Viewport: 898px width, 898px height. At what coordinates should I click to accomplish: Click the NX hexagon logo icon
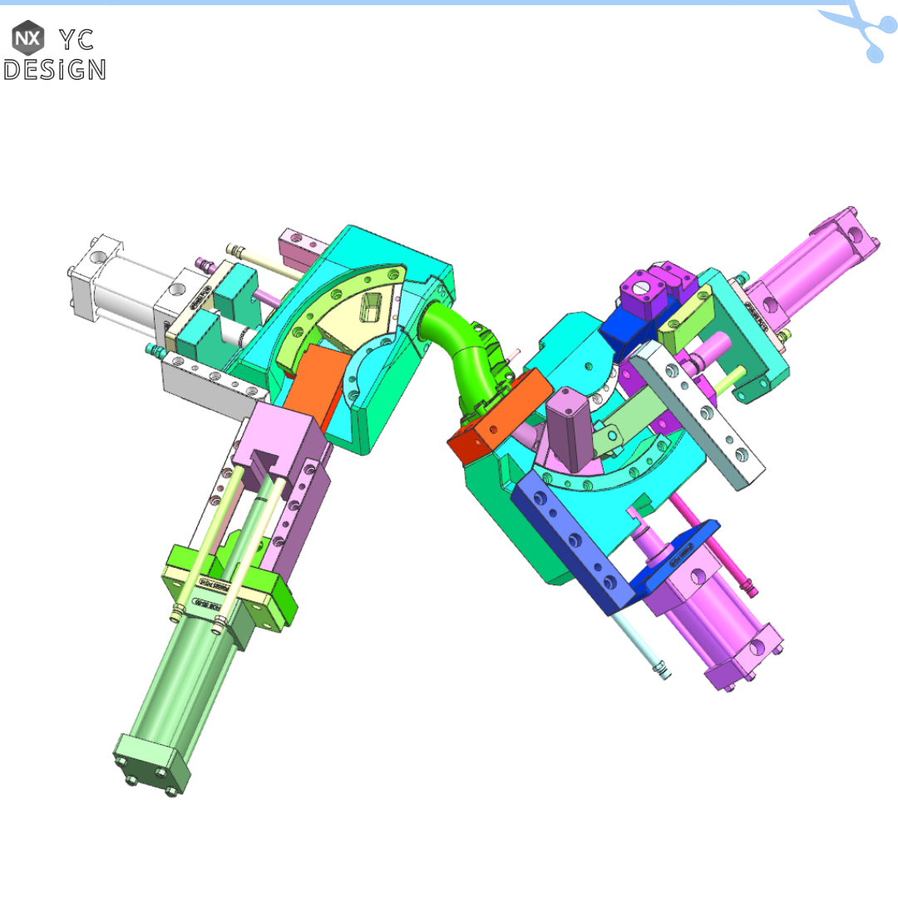coord(27,36)
